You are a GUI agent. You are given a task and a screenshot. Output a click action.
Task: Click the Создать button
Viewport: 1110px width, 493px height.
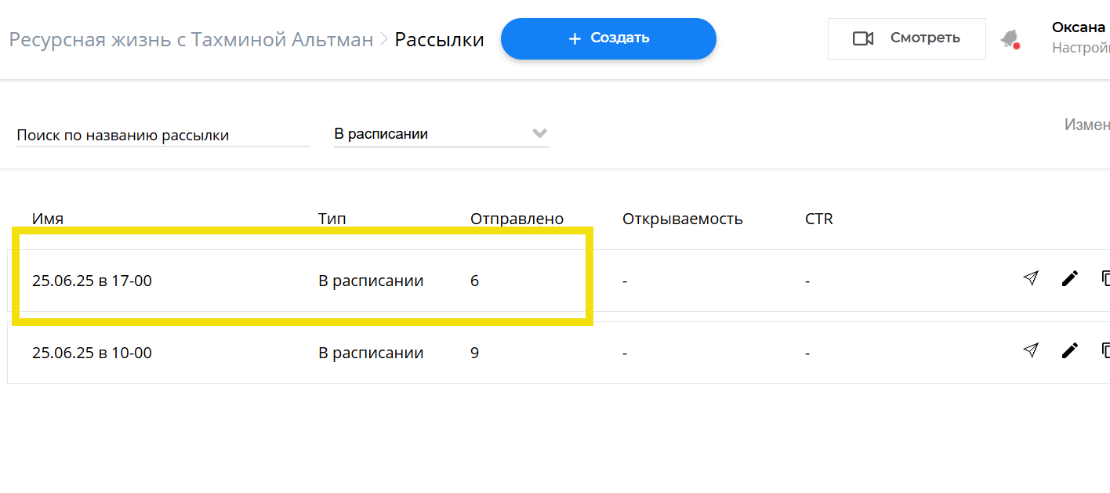click(x=608, y=38)
